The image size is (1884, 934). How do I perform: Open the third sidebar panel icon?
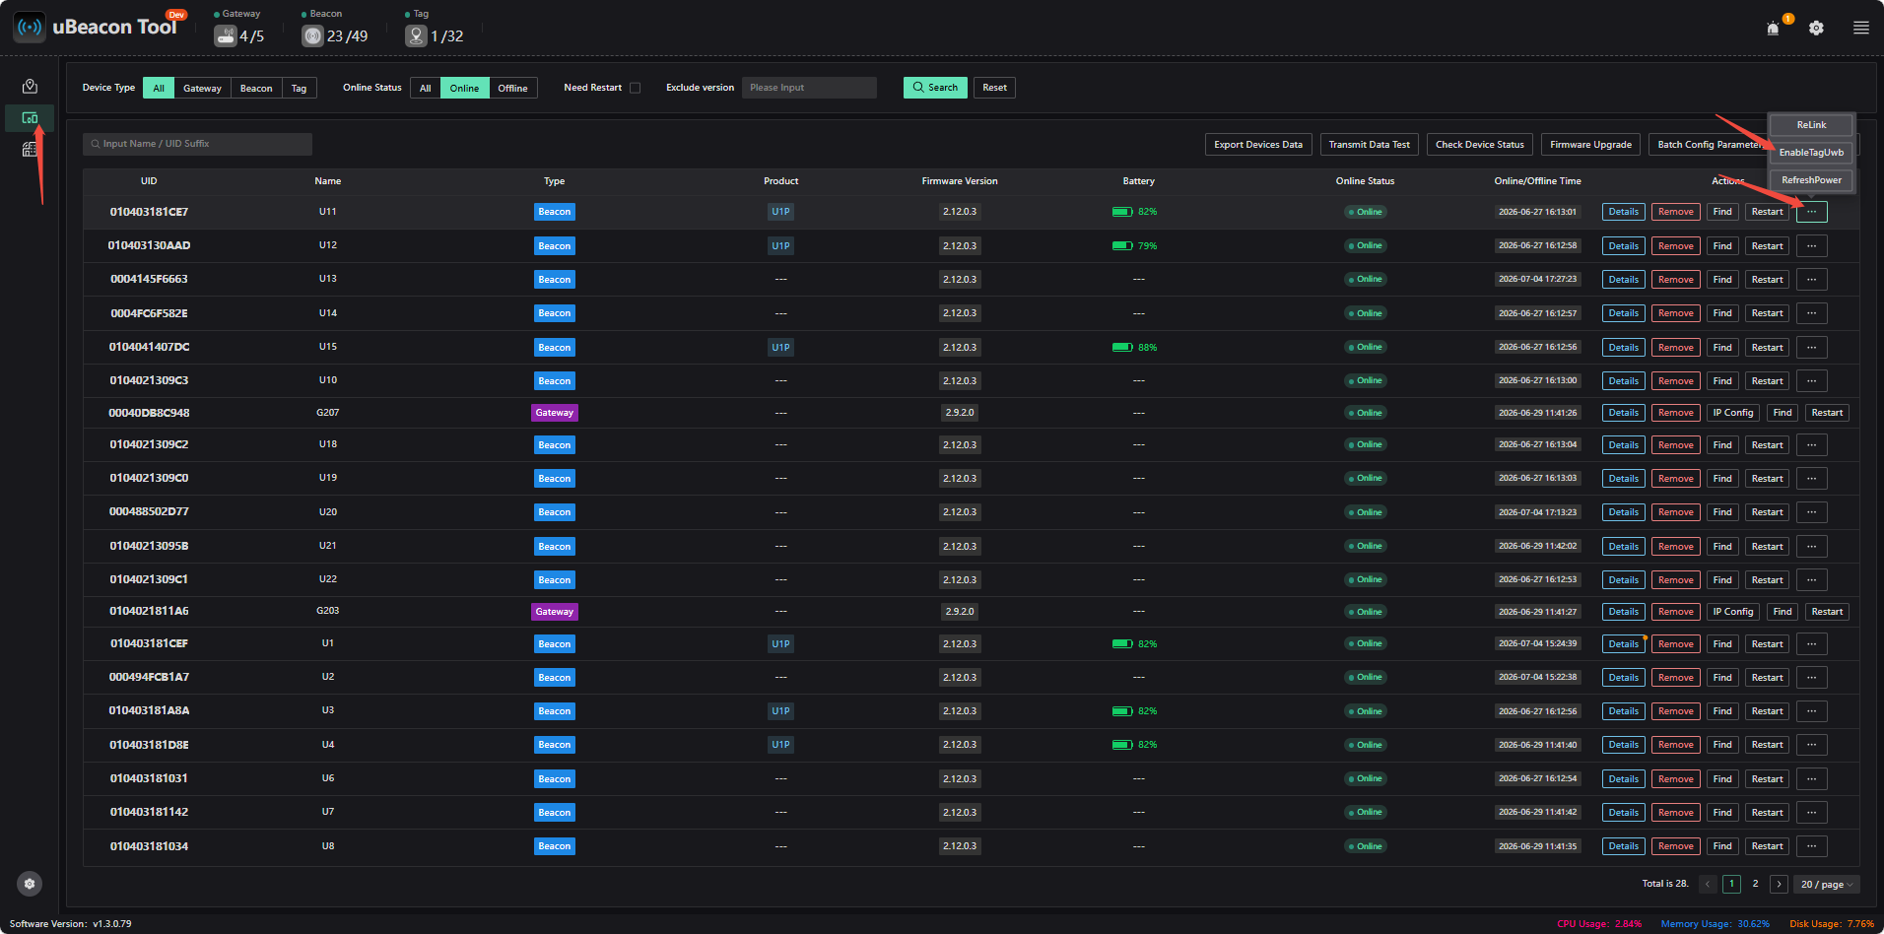(x=30, y=150)
